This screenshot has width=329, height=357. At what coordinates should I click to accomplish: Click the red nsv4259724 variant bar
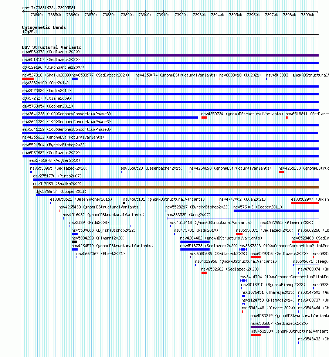point(204,118)
